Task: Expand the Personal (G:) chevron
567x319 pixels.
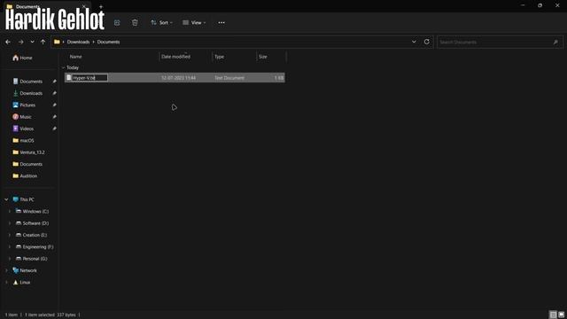Action: click(x=10, y=259)
